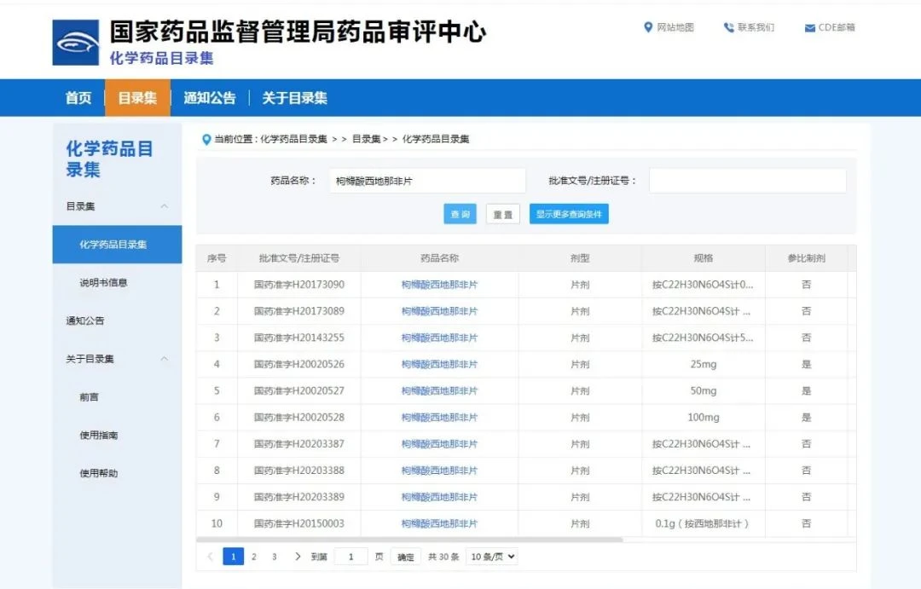Open 前言 in the sidebar
Image resolution: width=921 pixels, height=589 pixels.
click(89, 397)
